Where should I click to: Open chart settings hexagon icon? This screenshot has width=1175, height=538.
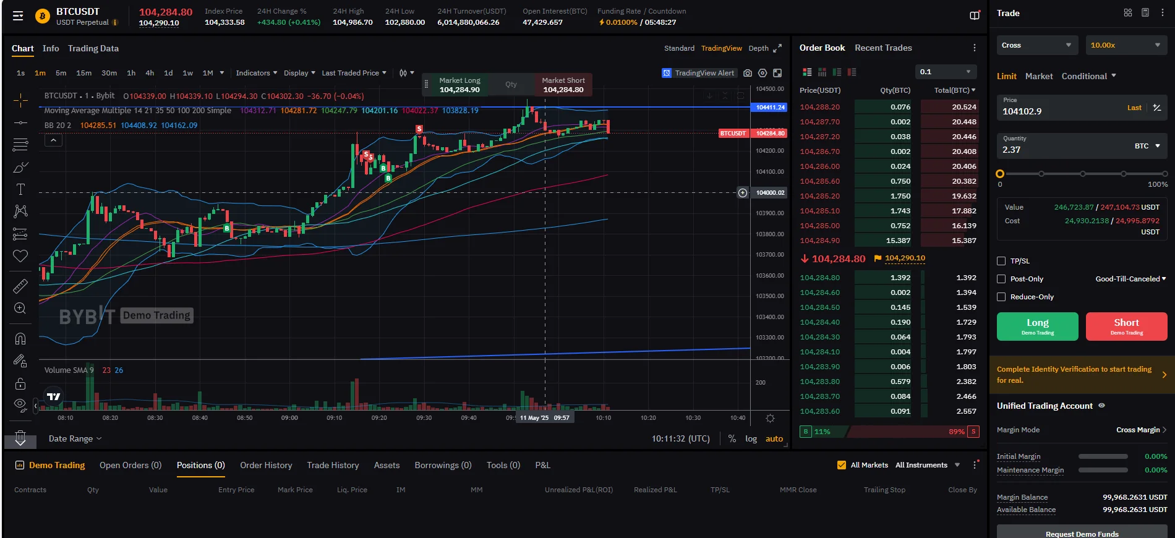point(763,73)
